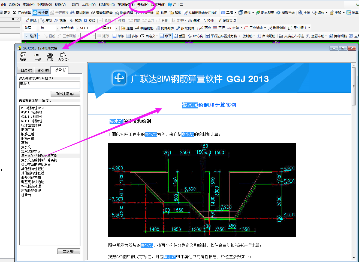Click the 云检查 toolbar button
The image size is (359, 262).
[40, 13]
